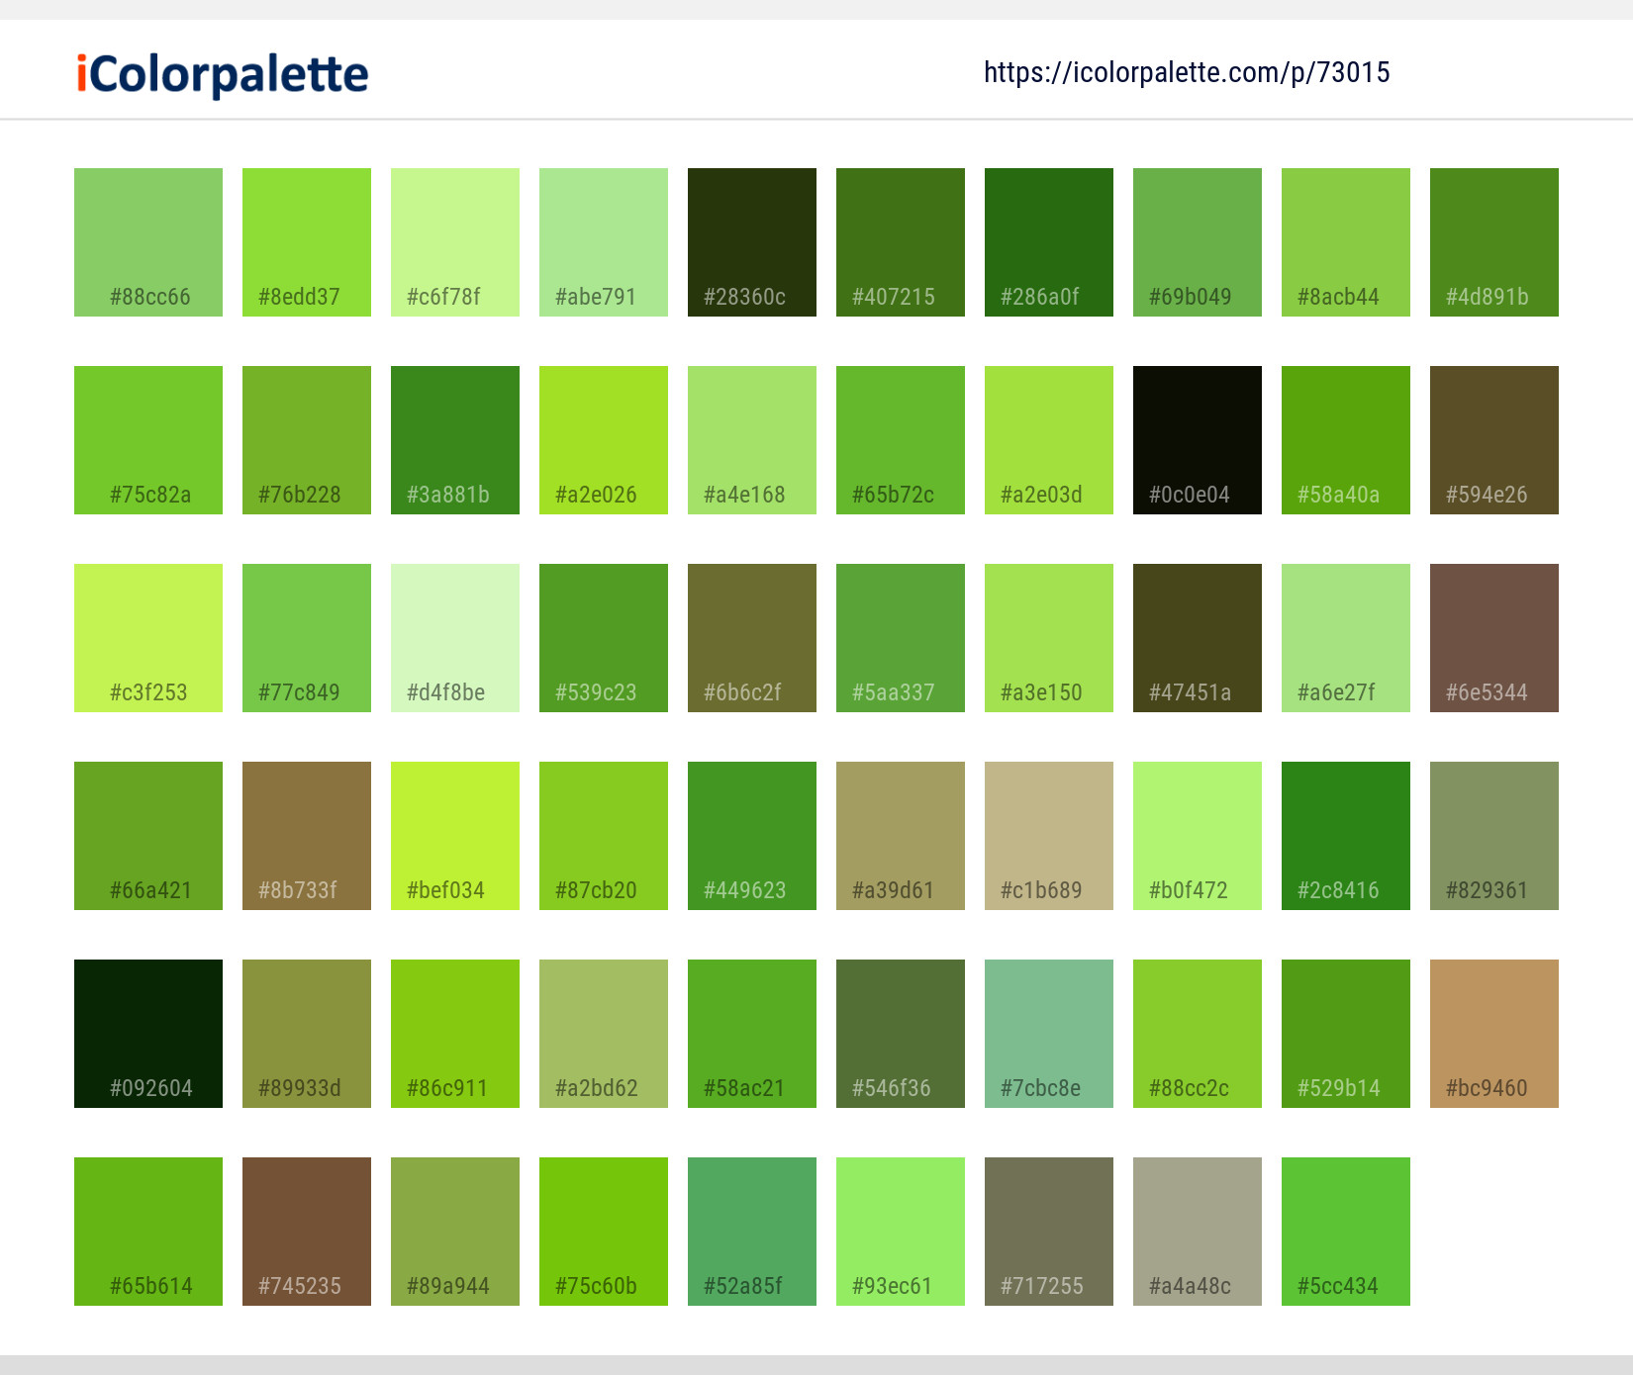Select the bright #c3f253 swatch
The image size is (1633, 1375).
pyautogui.click(x=148, y=638)
